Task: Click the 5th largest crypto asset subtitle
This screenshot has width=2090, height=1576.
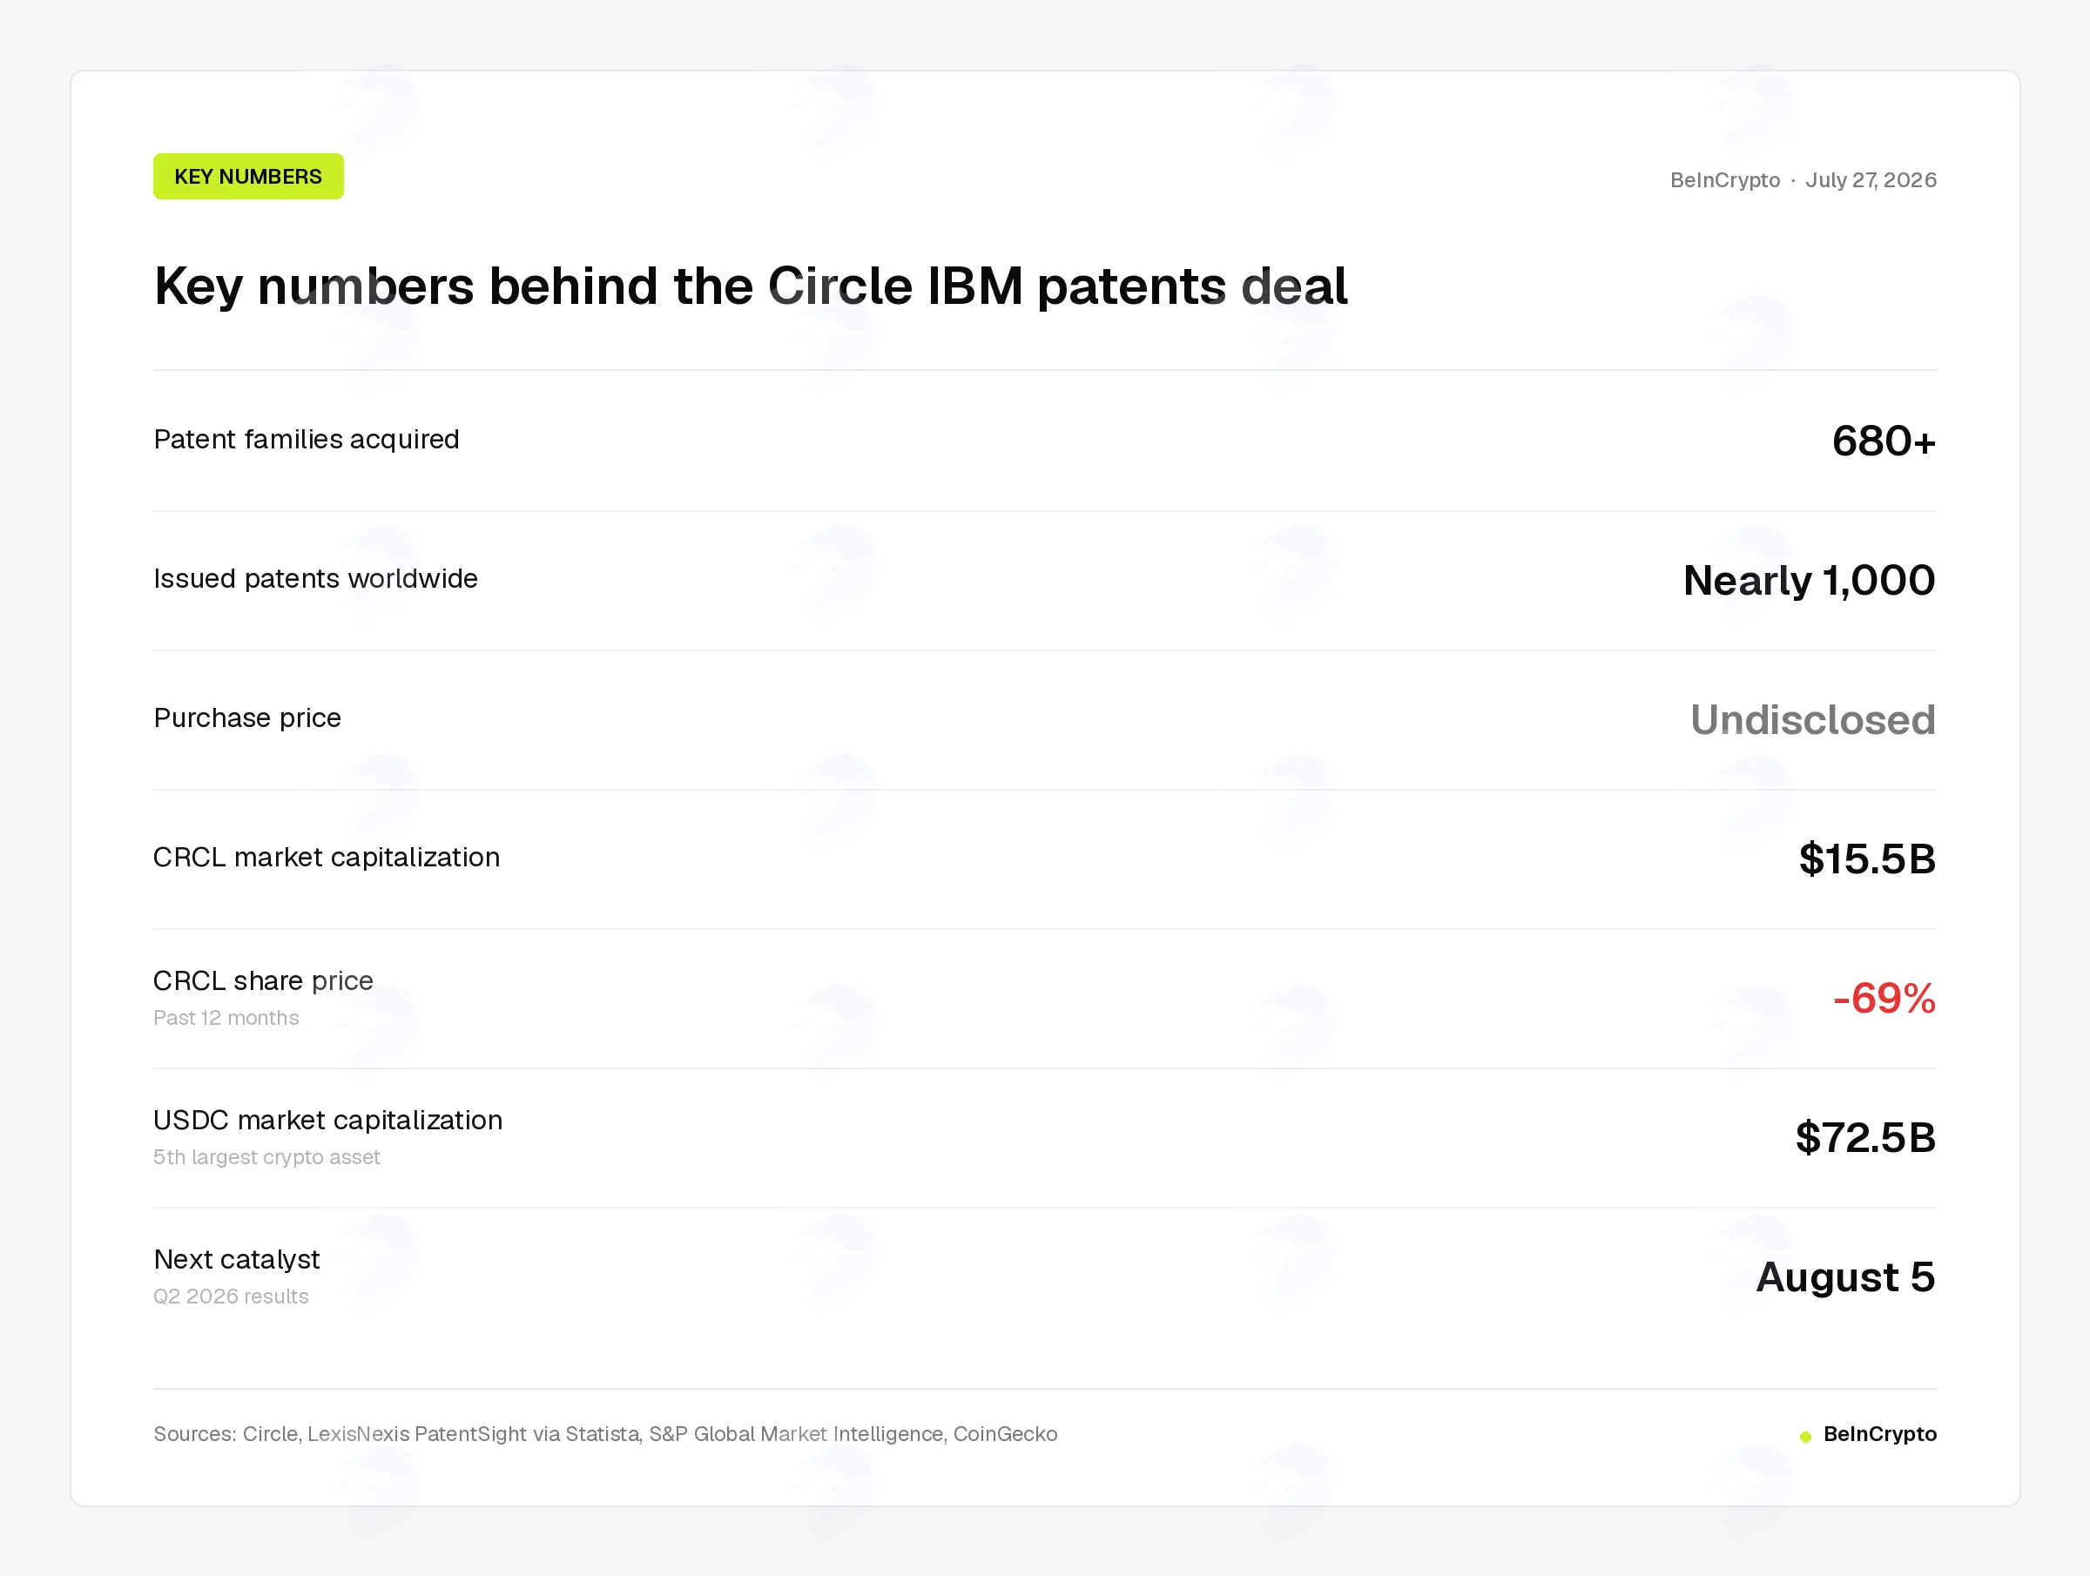Action: click(x=266, y=1157)
